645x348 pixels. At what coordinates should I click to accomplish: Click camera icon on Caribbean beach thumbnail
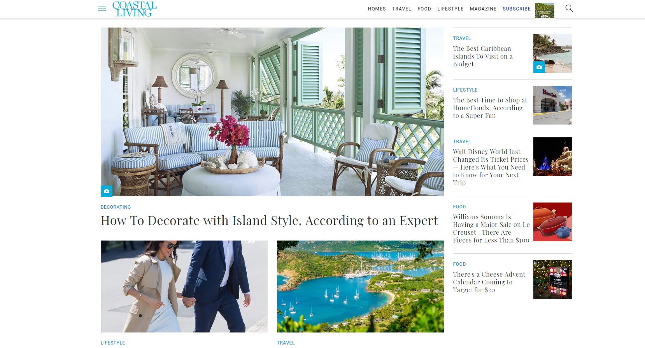coord(539,67)
